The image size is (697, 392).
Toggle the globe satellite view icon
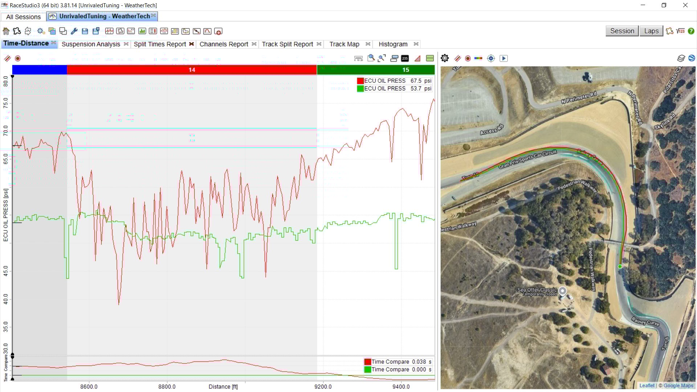pyautogui.click(x=692, y=58)
